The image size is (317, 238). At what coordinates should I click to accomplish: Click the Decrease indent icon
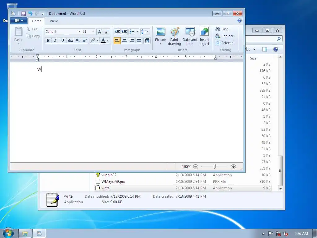117,32
